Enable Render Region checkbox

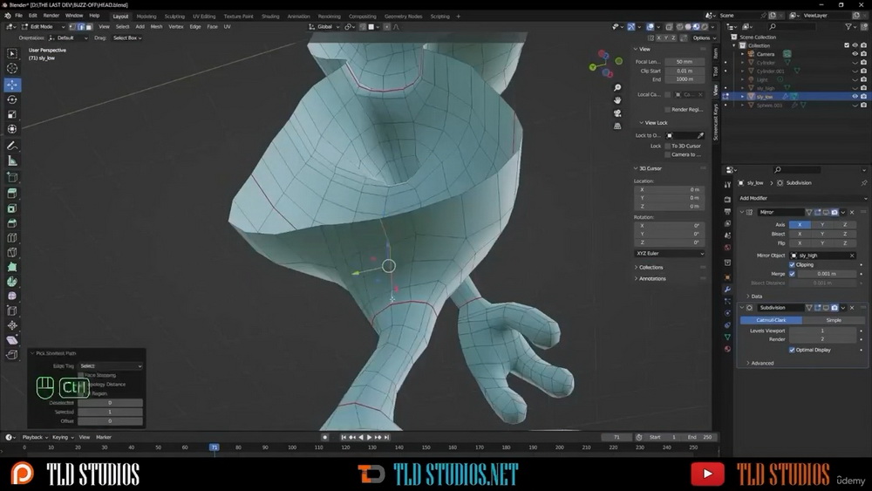668,110
